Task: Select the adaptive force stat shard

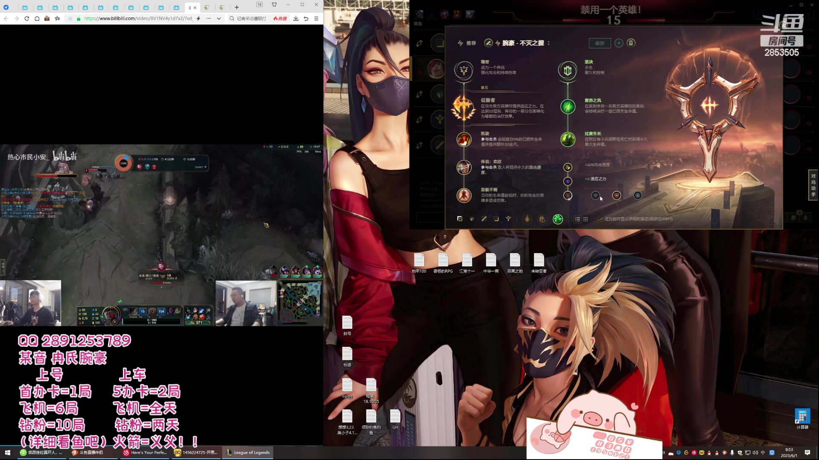Action: coord(568,181)
